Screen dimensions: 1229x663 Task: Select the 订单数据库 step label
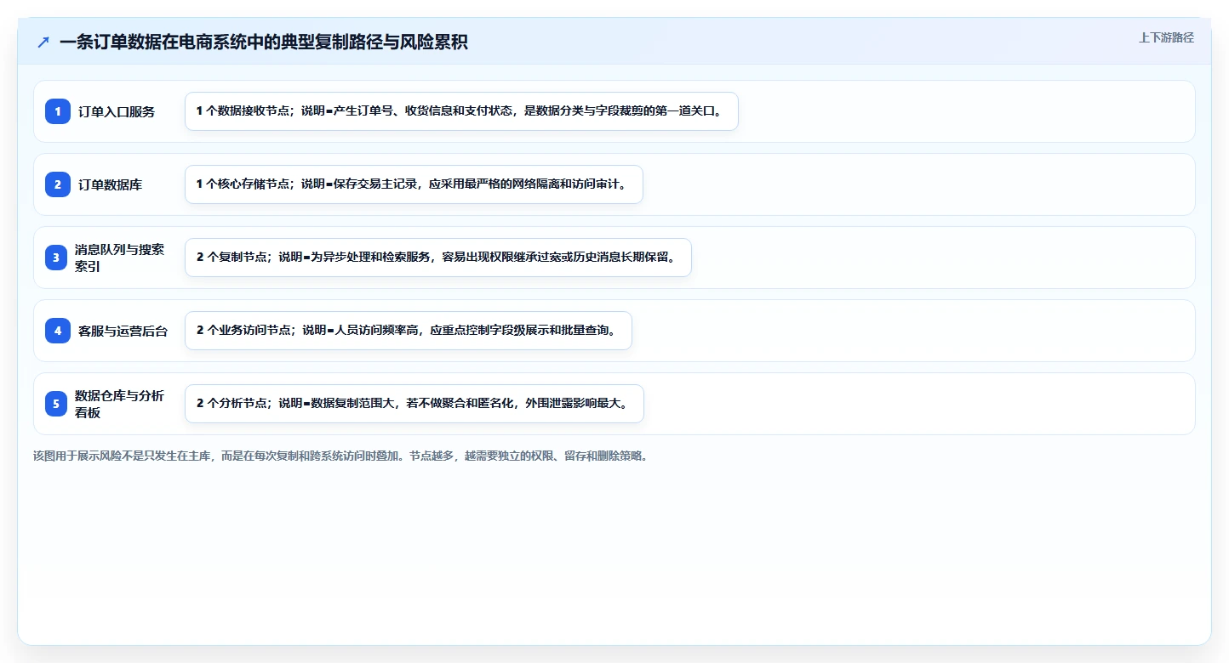tap(111, 184)
